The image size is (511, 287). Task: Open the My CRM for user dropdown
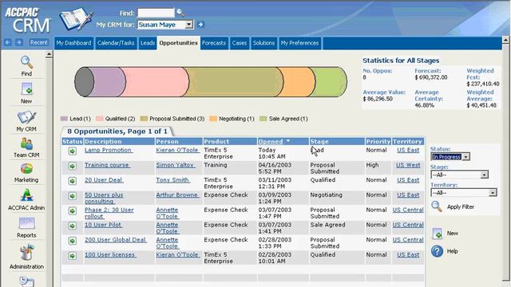click(x=188, y=25)
